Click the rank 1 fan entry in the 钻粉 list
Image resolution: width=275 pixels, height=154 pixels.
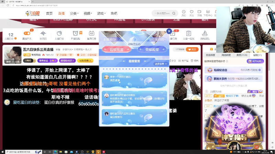[234, 91]
